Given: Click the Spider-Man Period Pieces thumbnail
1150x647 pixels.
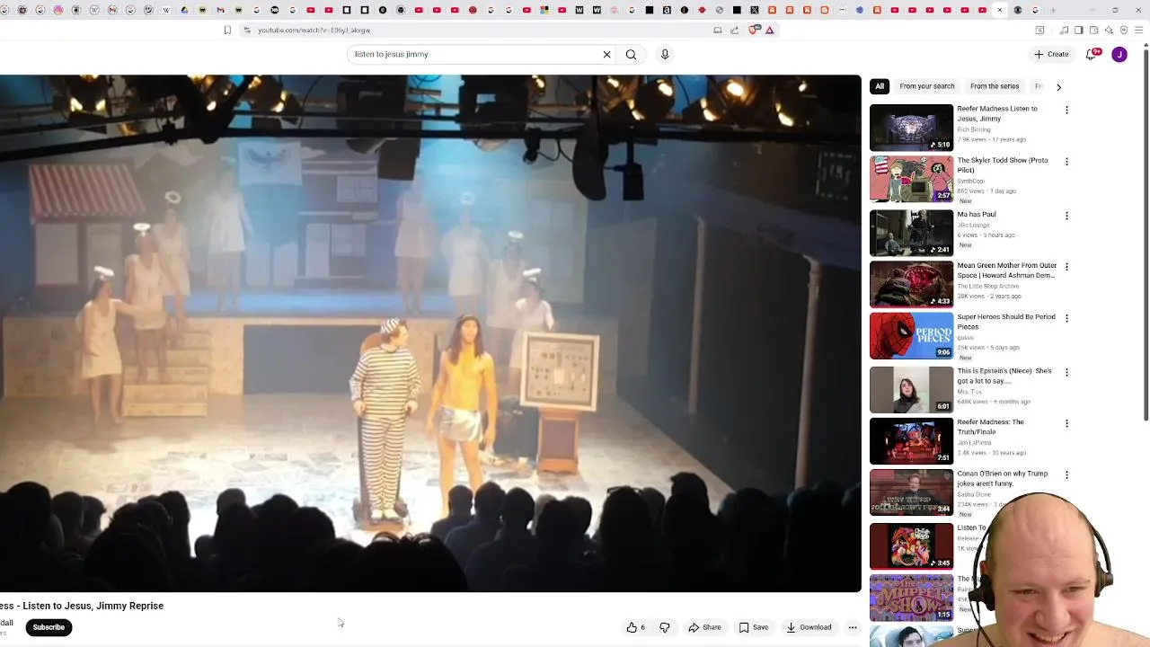Looking at the screenshot, I should tap(911, 336).
